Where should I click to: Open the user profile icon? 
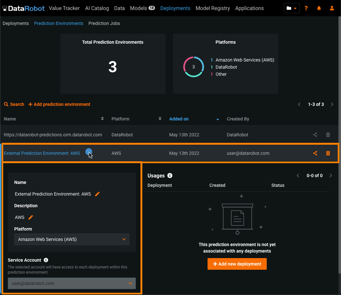[x=332, y=8]
